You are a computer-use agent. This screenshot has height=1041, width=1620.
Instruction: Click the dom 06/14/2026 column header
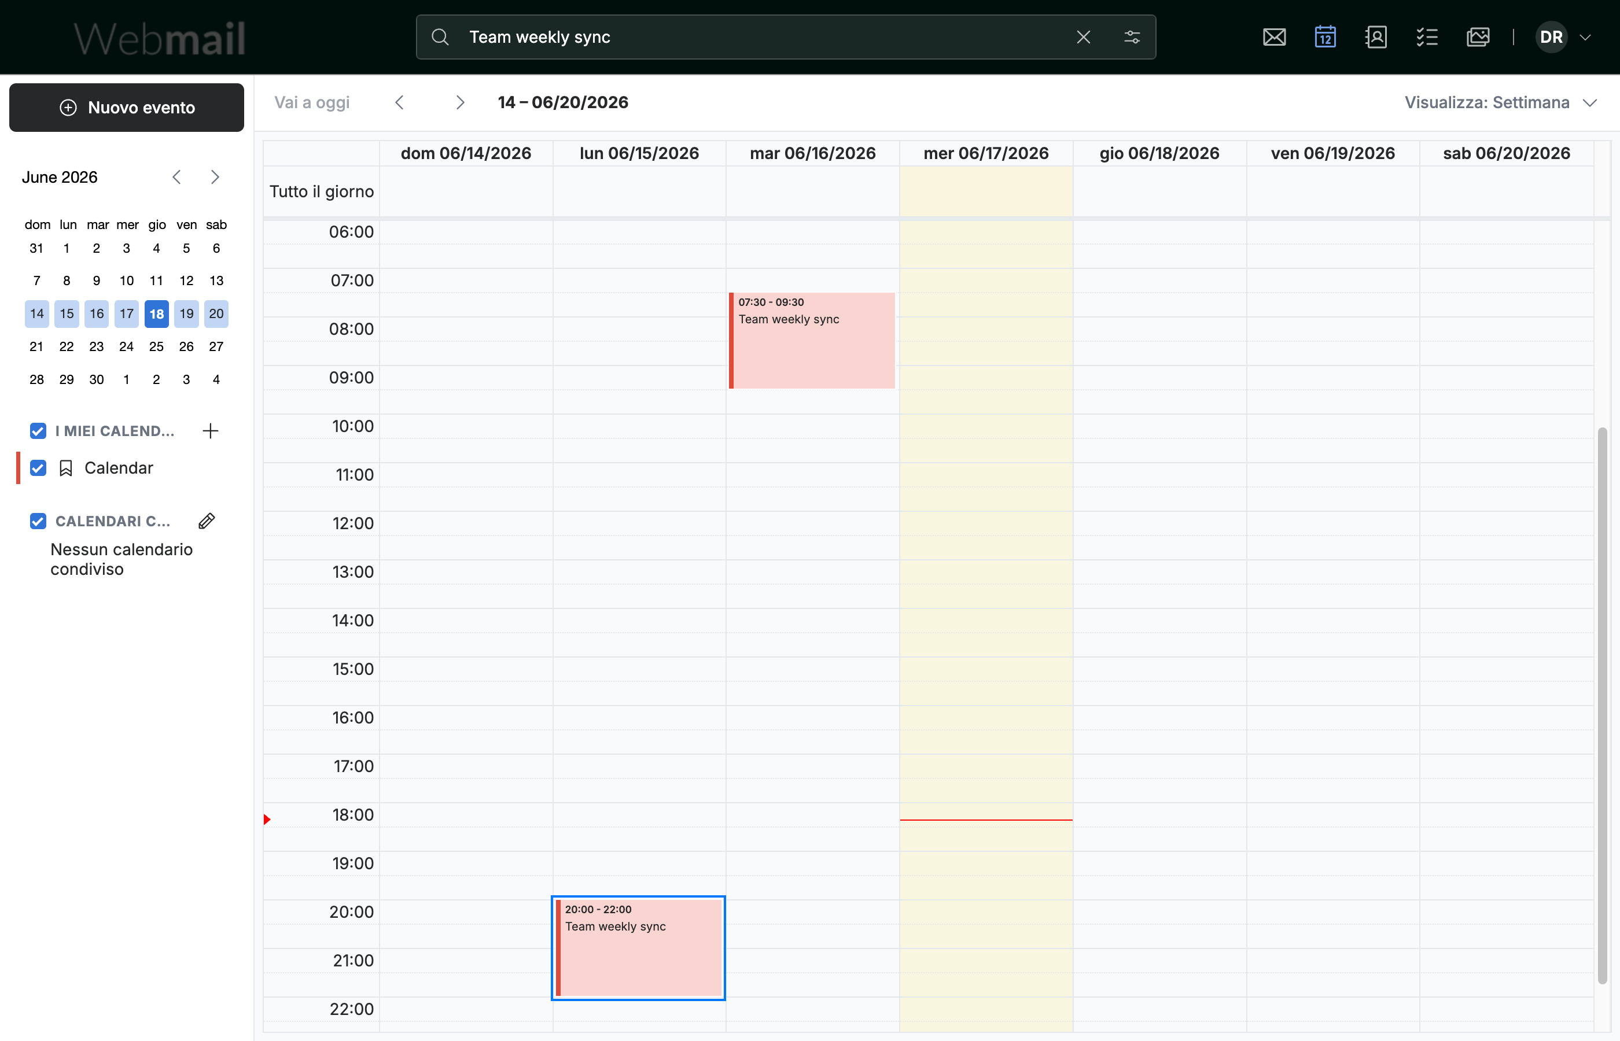click(x=466, y=153)
